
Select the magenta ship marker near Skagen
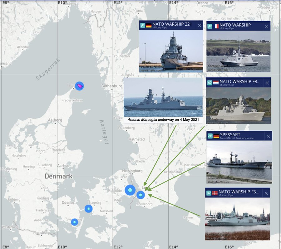pyautogui.click(x=79, y=86)
